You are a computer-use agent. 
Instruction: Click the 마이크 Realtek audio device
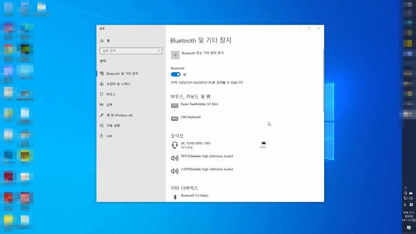pyautogui.click(x=206, y=157)
